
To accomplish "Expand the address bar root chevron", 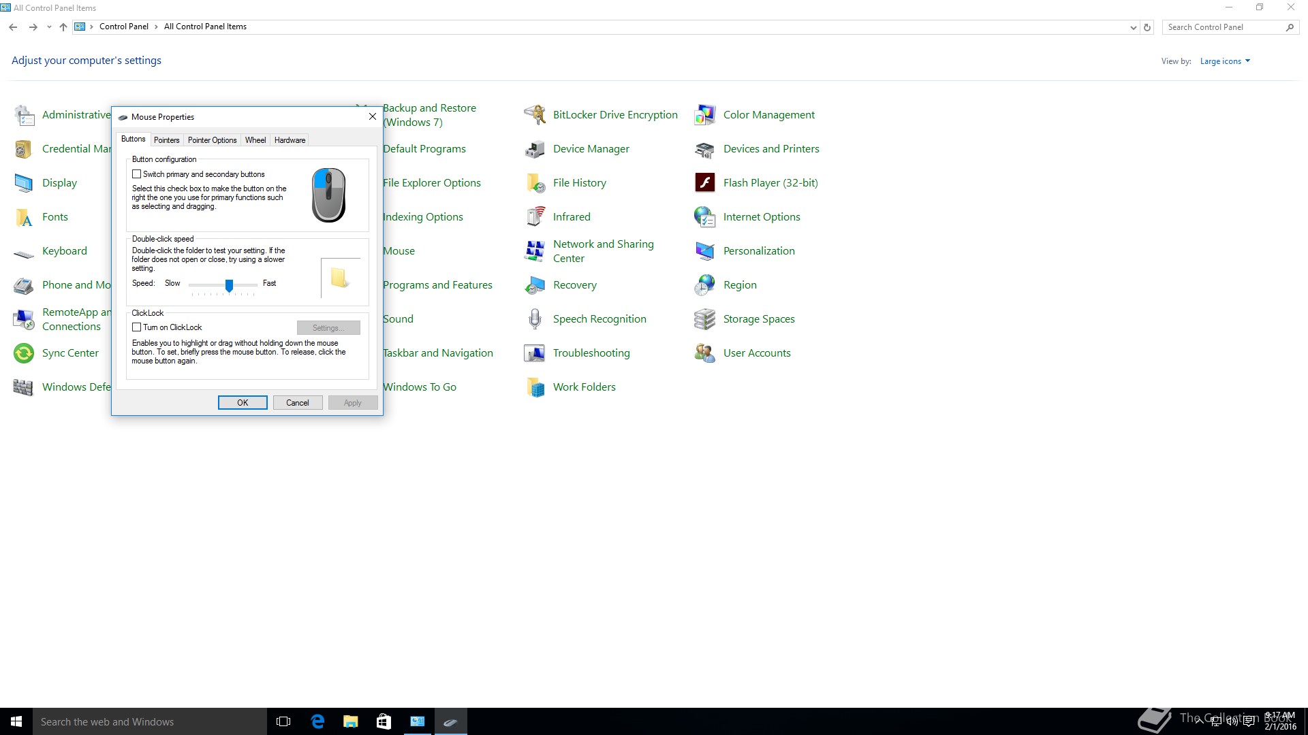I will pyautogui.click(x=91, y=27).
